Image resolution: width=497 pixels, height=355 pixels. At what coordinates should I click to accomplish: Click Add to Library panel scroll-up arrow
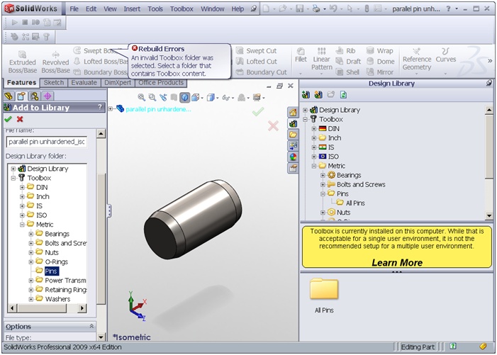(101, 133)
